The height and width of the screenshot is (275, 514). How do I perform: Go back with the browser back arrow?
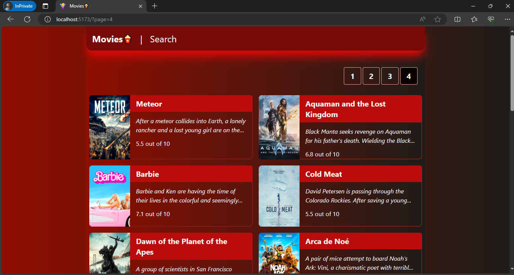[x=11, y=19]
